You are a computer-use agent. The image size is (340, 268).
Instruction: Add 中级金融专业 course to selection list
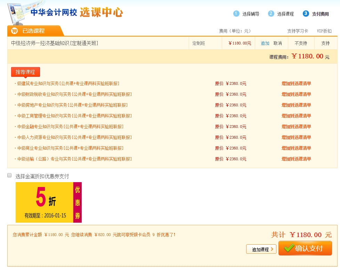[x=296, y=127]
